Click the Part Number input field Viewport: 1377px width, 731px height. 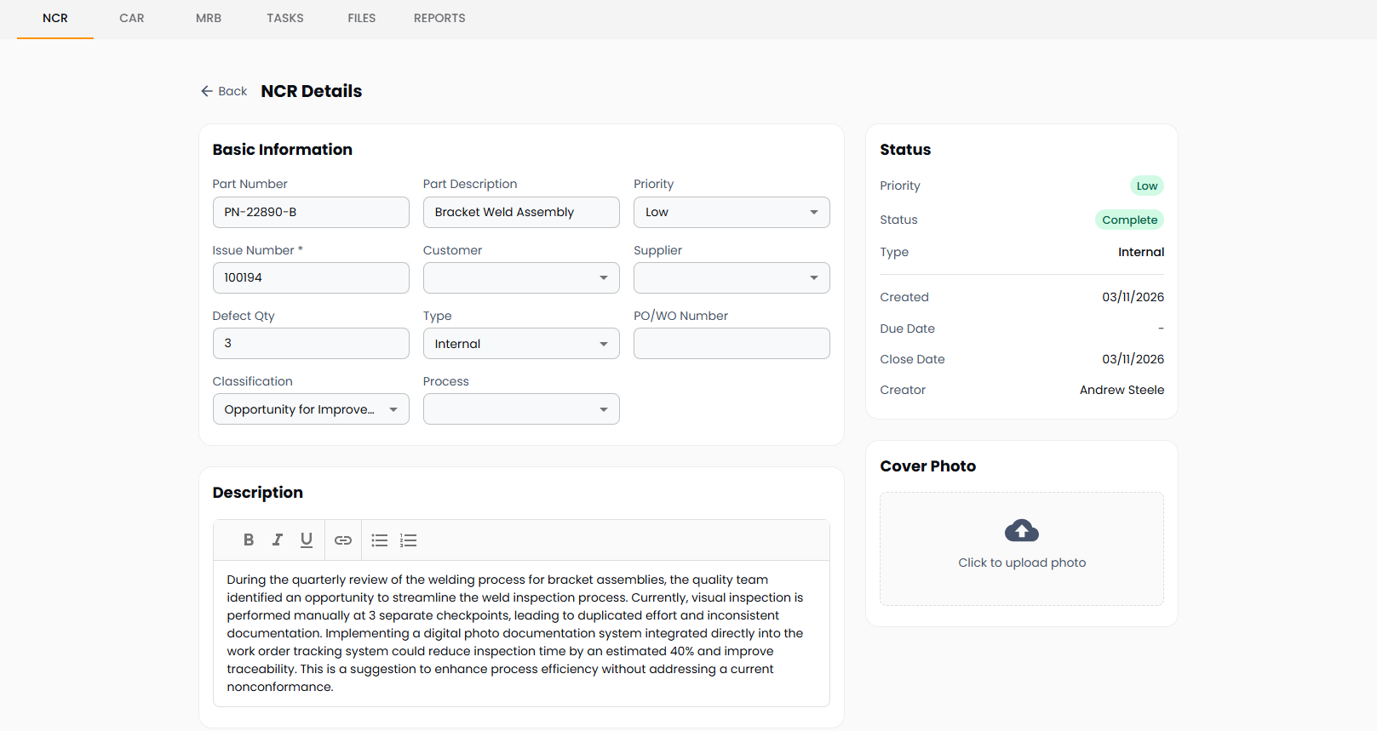[x=310, y=212]
